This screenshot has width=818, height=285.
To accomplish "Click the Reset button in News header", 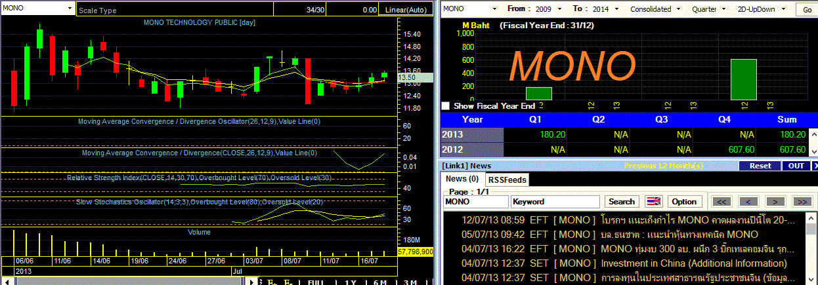I will pyautogui.click(x=760, y=166).
